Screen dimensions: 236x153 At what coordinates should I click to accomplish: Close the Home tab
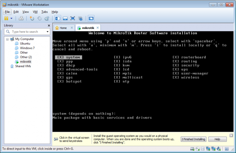coord(72,28)
